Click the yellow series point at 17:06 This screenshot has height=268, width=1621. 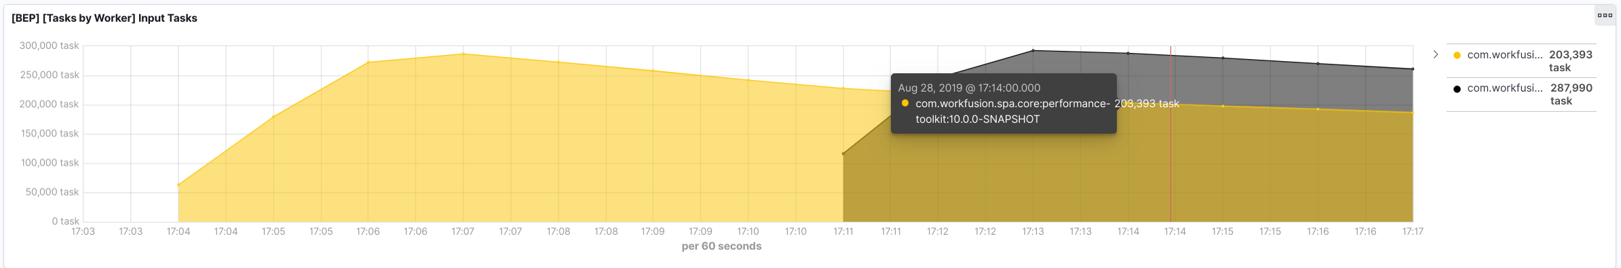pos(368,62)
